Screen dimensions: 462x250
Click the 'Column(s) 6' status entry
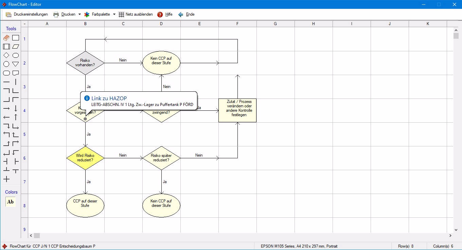443,246
